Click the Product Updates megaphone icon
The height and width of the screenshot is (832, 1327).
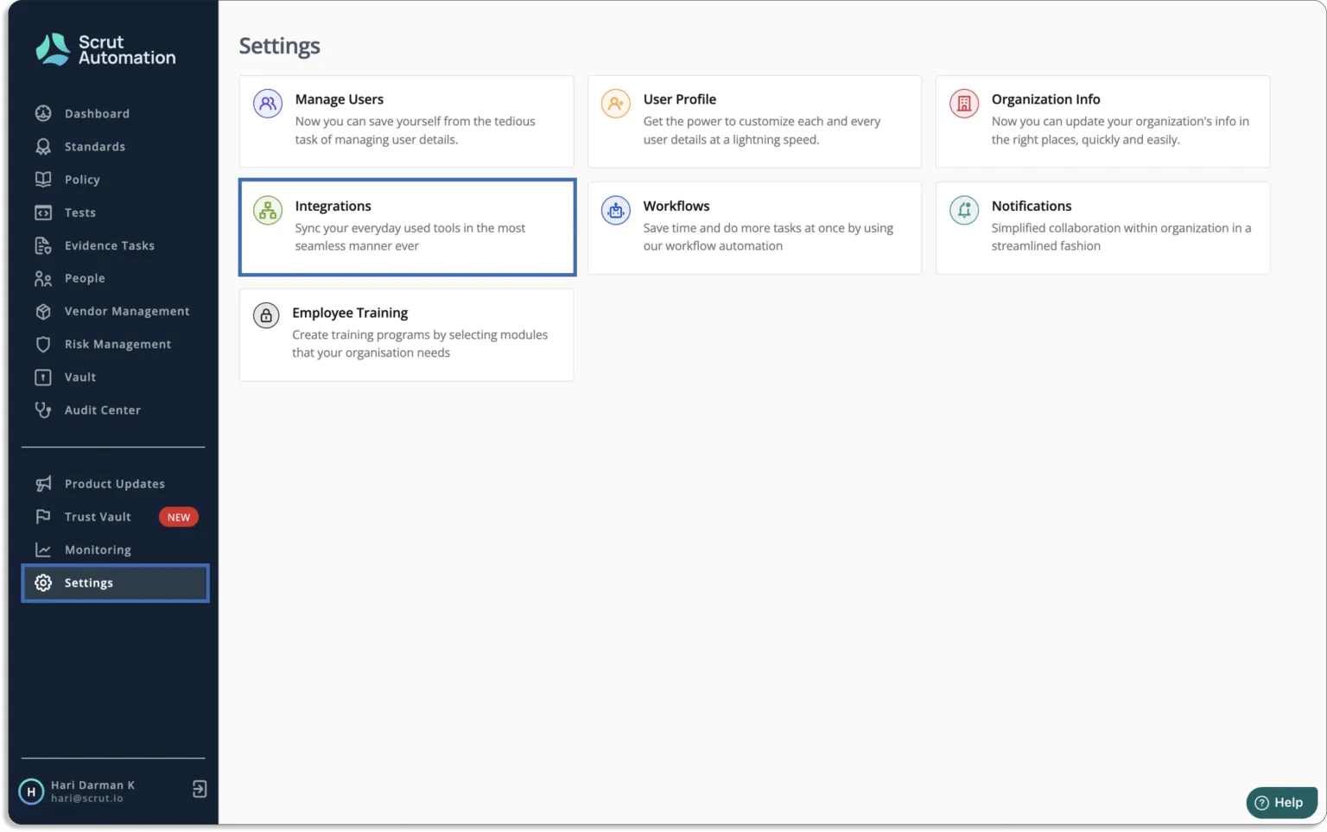43,484
